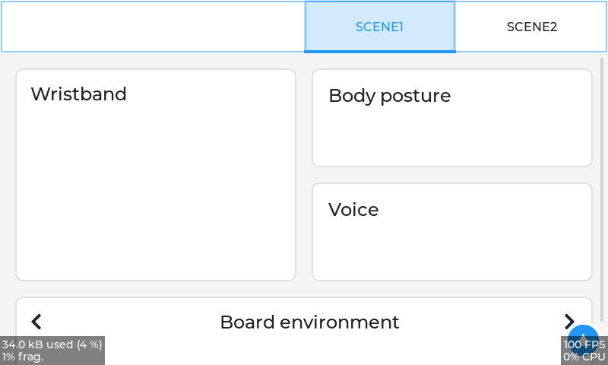Click the left chevron beside Board environment
This screenshot has width=608, height=365.
(36, 322)
